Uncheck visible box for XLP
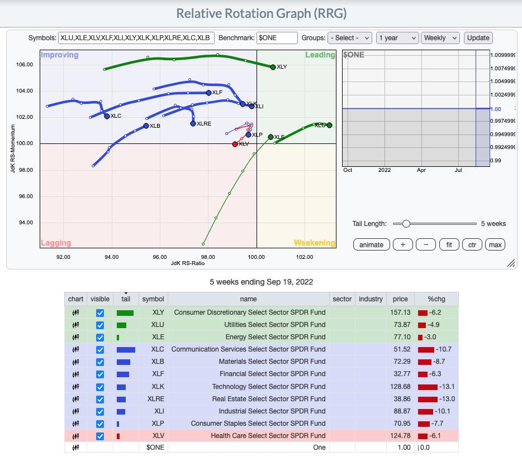Screen dimensions: 522x457 100,424
